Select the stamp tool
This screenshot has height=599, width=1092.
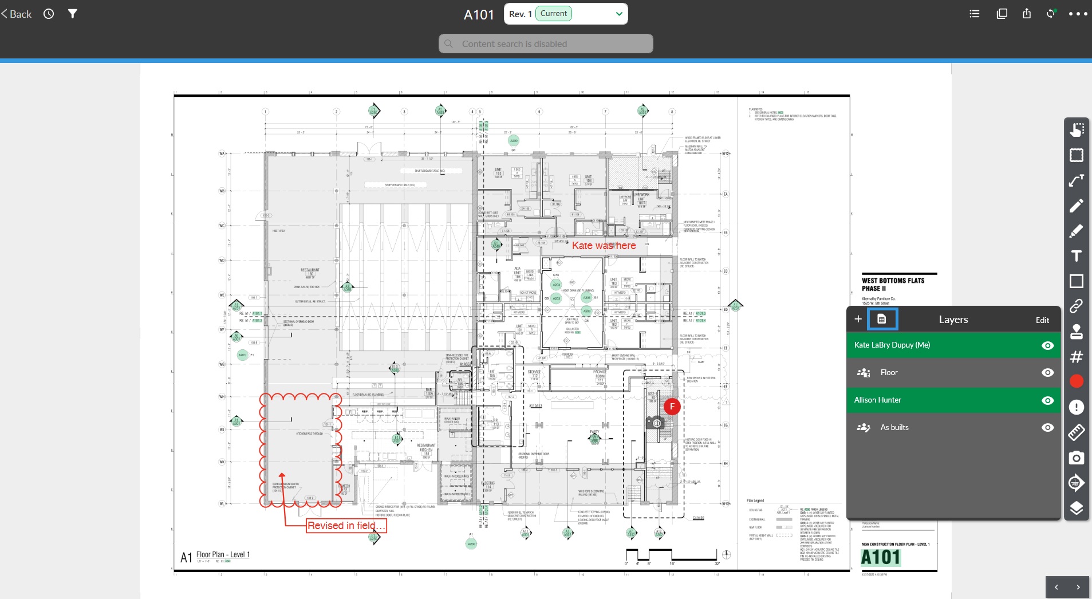click(1076, 332)
